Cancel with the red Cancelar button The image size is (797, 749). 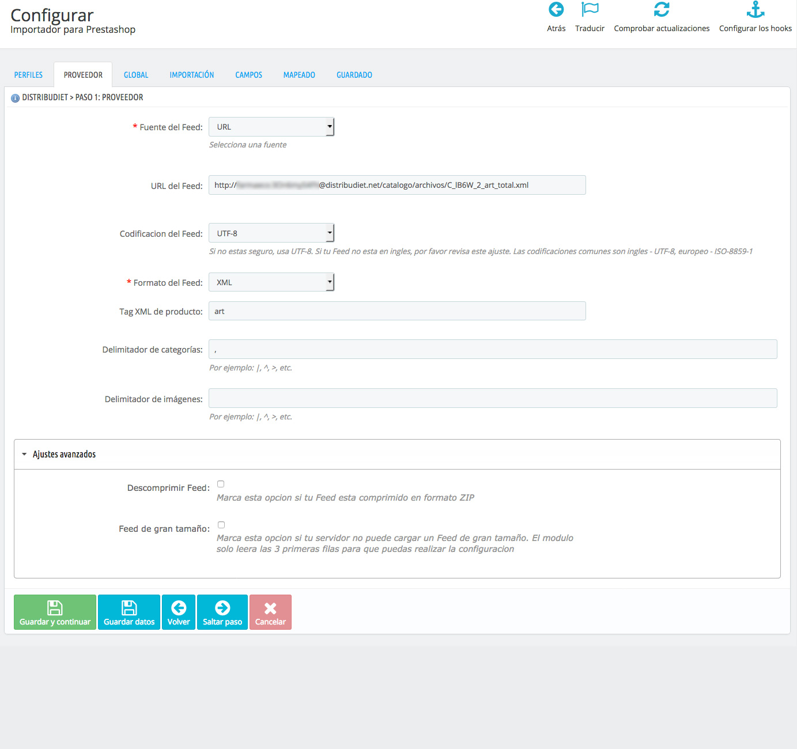(270, 612)
